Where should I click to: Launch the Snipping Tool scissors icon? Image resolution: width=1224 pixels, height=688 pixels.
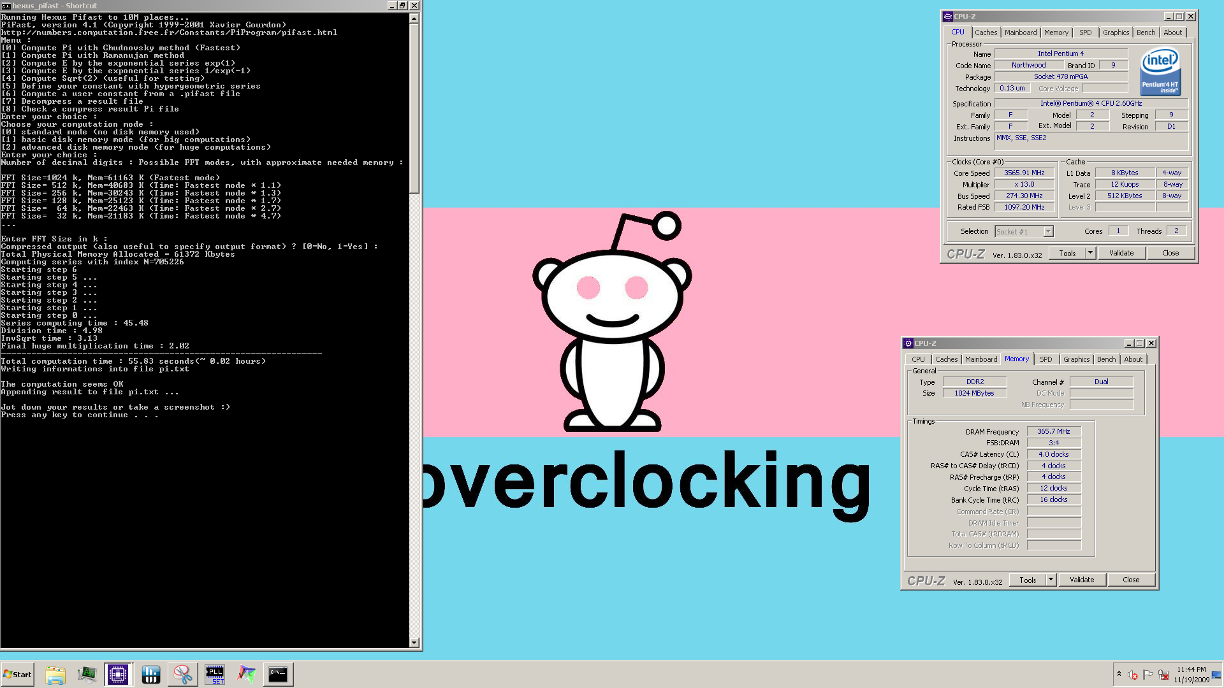pyautogui.click(x=182, y=675)
